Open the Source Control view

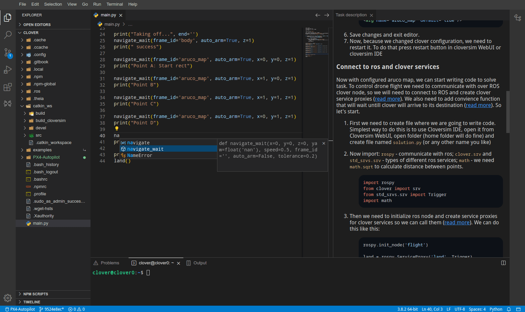8,52
